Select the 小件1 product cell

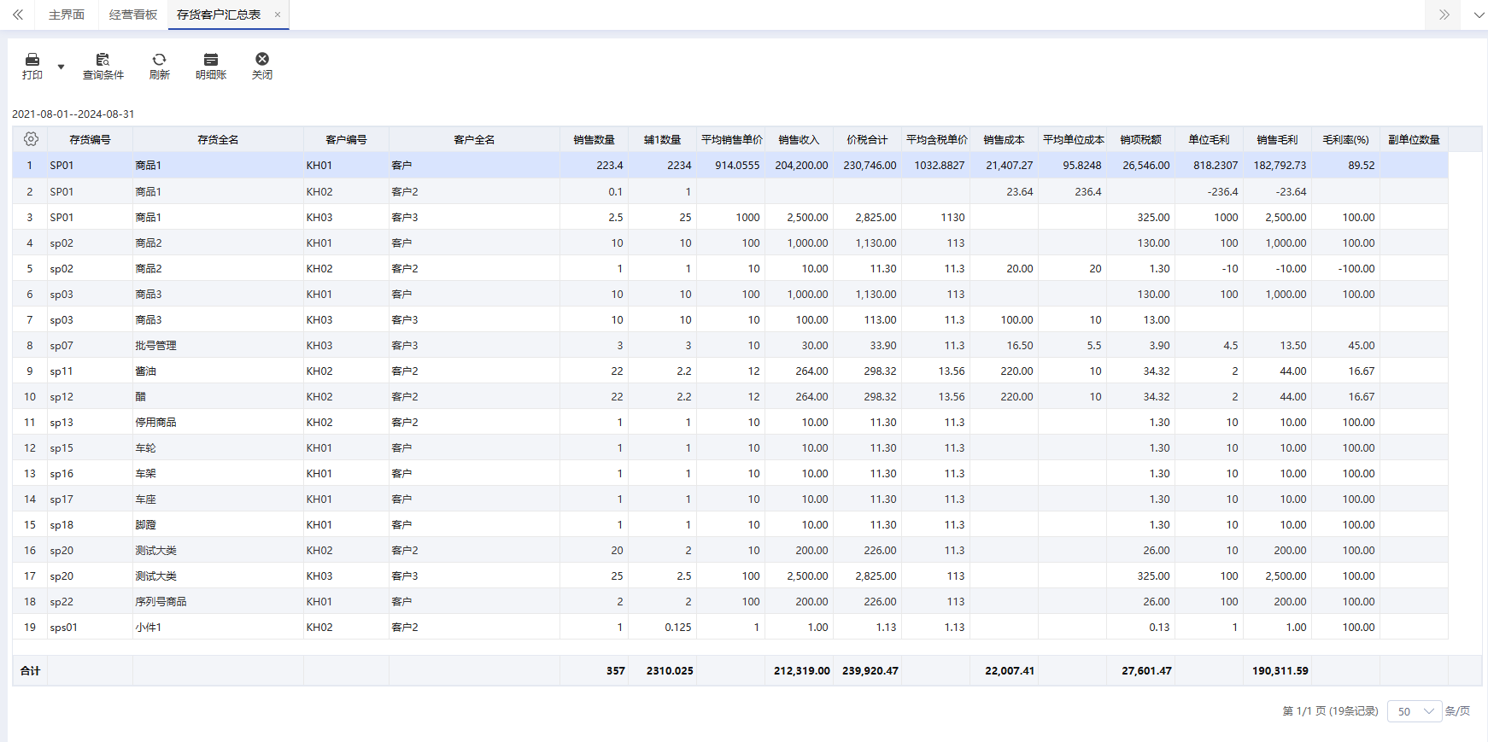point(218,627)
